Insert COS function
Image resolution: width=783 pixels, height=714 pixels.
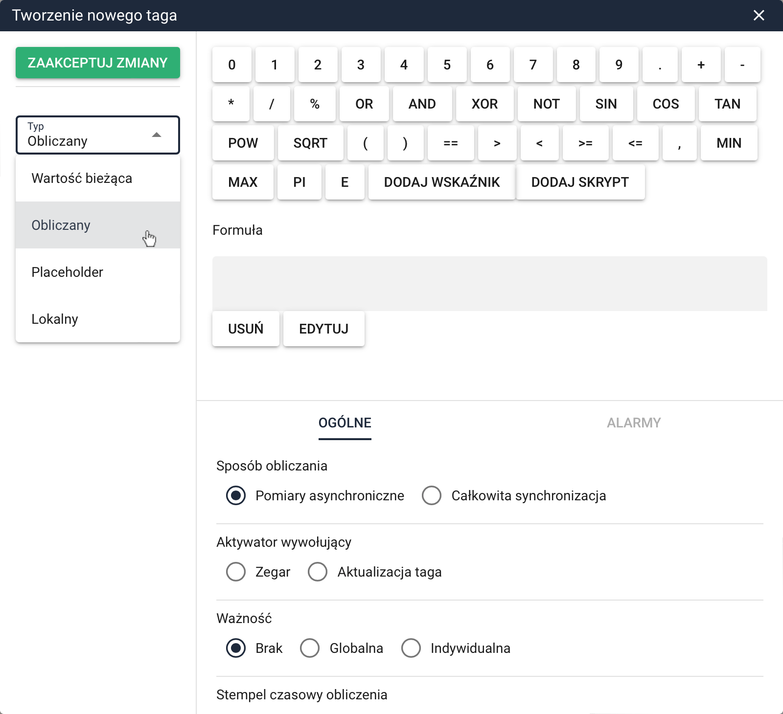666,104
